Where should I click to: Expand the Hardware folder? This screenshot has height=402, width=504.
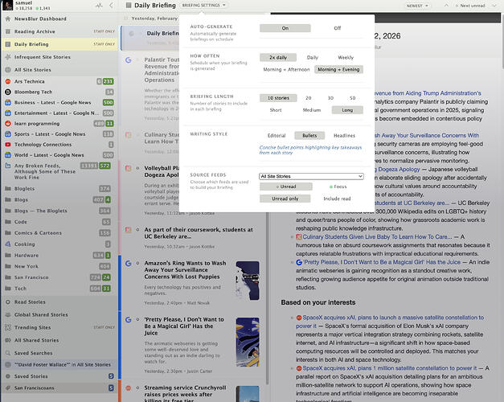(x=8, y=256)
